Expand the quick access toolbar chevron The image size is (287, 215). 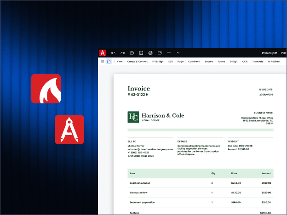coord(178,53)
